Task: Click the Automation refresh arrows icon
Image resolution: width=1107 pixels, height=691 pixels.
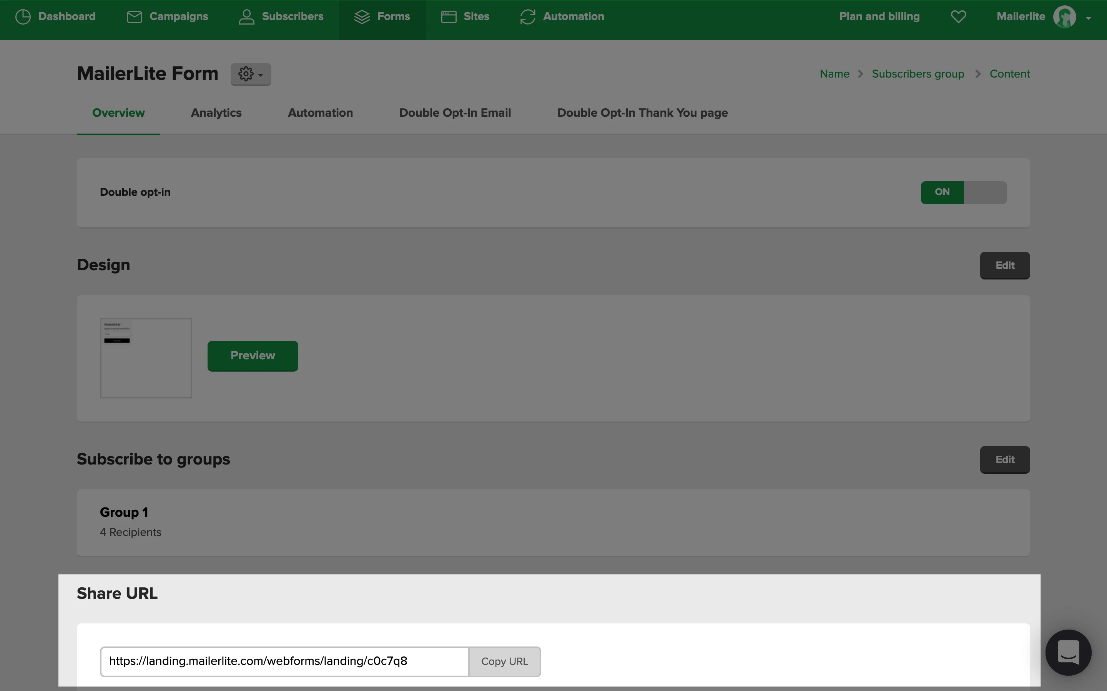Action: [527, 17]
